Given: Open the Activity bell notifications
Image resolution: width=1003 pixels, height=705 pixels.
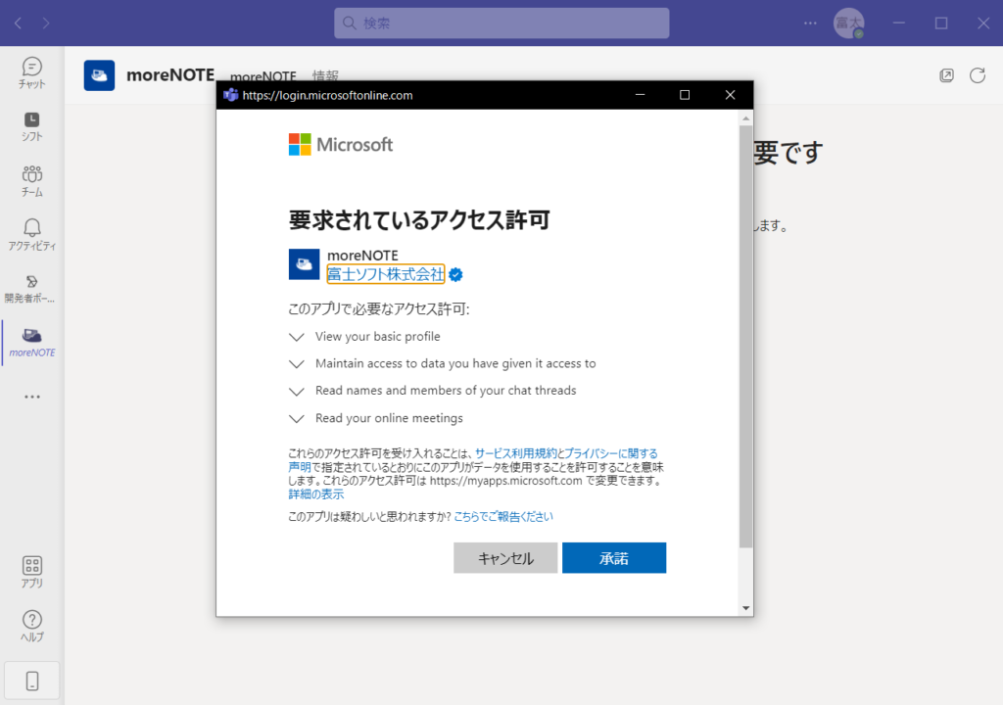Looking at the screenshot, I should pyautogui.click(x=32, y=234).
